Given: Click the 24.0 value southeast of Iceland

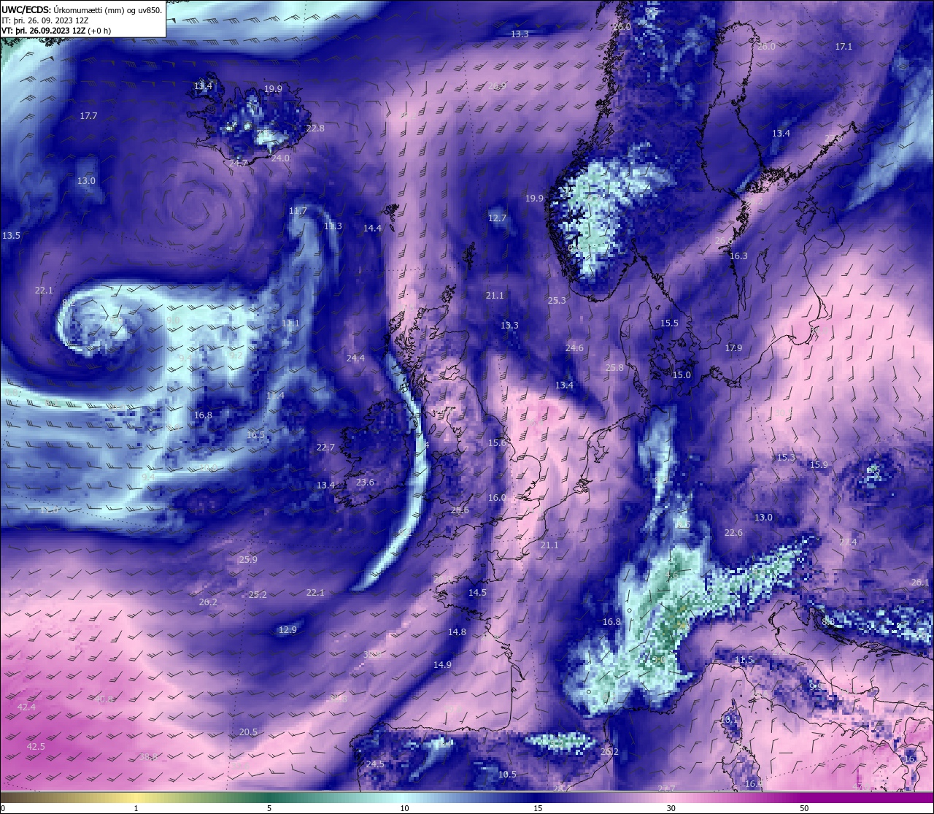Looking at the screenshot, I should coord(280,158).
